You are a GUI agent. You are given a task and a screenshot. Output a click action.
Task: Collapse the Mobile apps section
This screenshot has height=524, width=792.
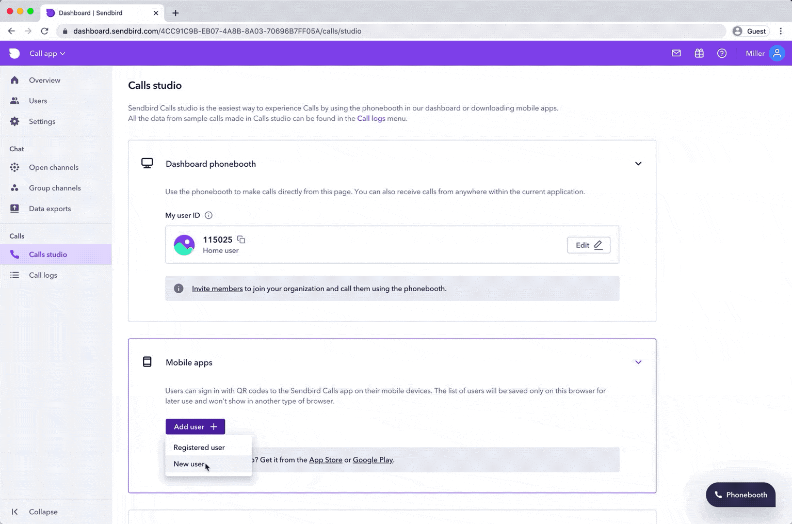click(638, 362)
